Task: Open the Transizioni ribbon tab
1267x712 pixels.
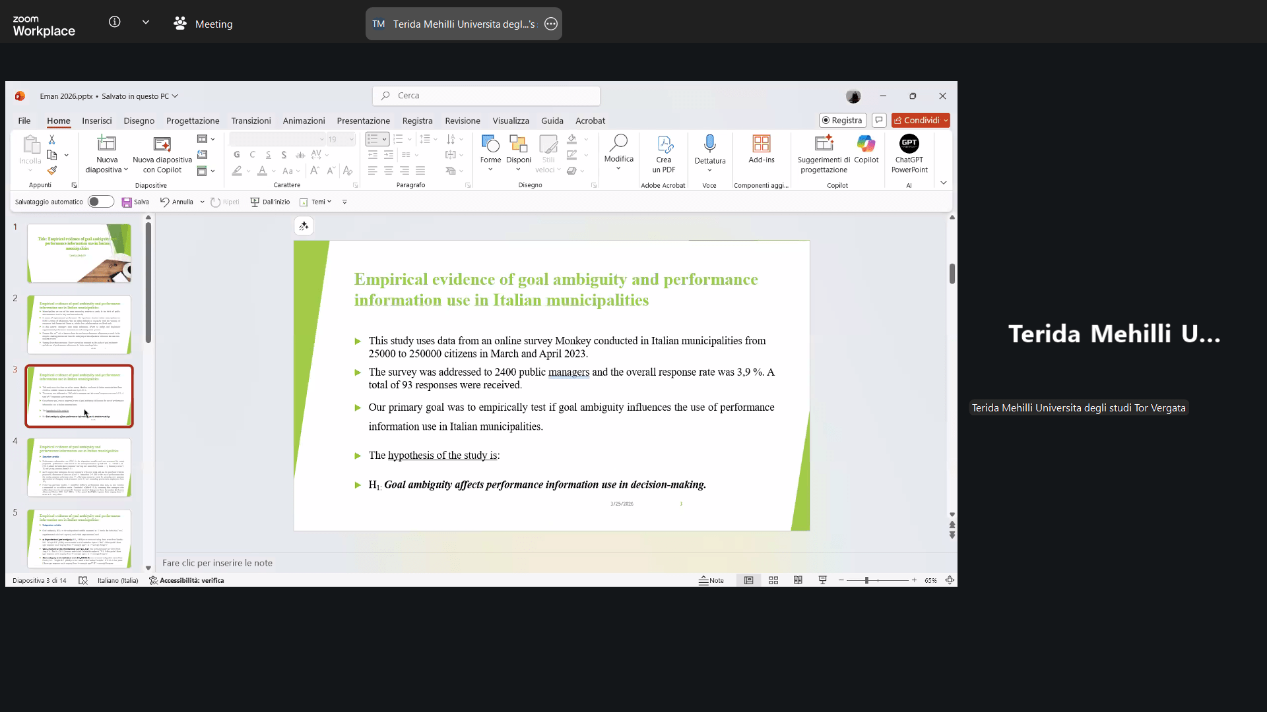Action: click(251, 121)
